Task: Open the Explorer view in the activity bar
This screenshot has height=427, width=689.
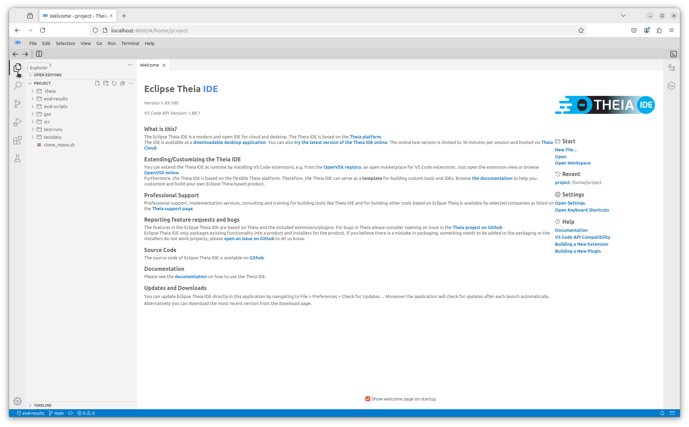Action: (17, 67)
